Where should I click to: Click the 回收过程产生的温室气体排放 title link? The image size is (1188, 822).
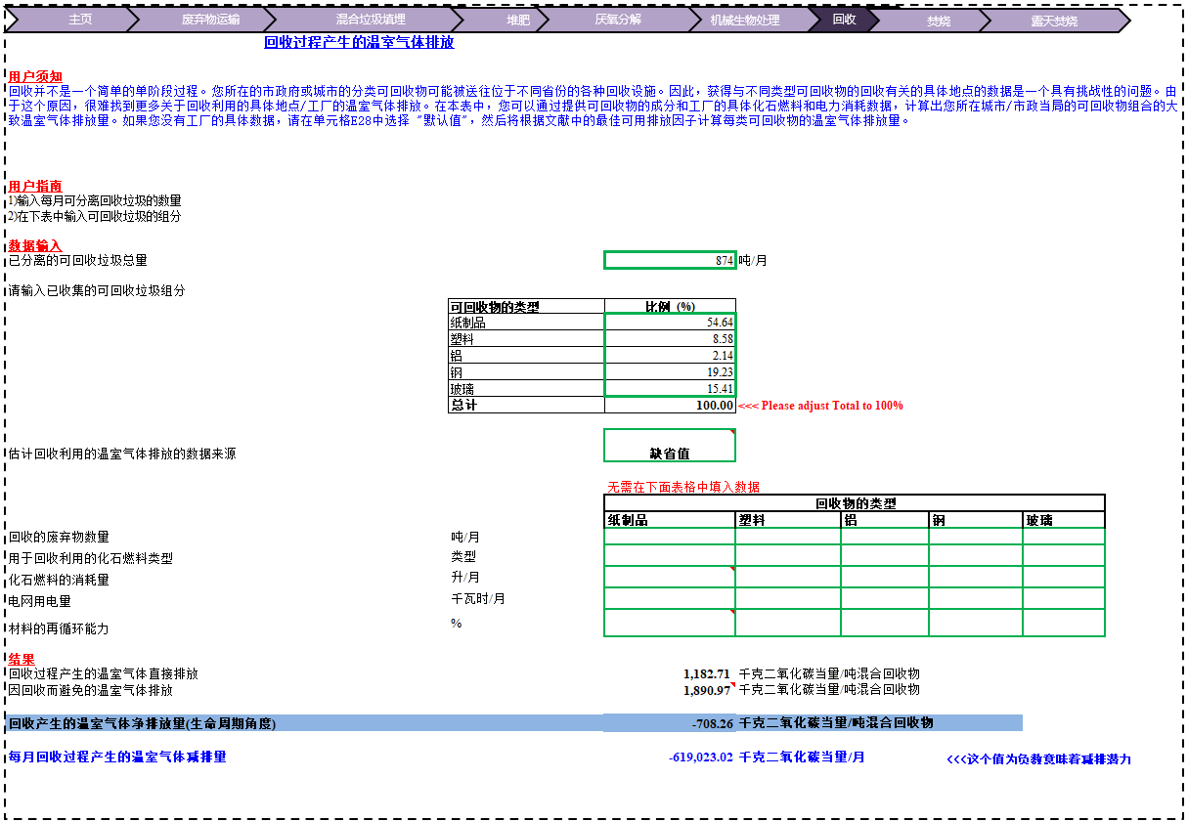[359, 42]
